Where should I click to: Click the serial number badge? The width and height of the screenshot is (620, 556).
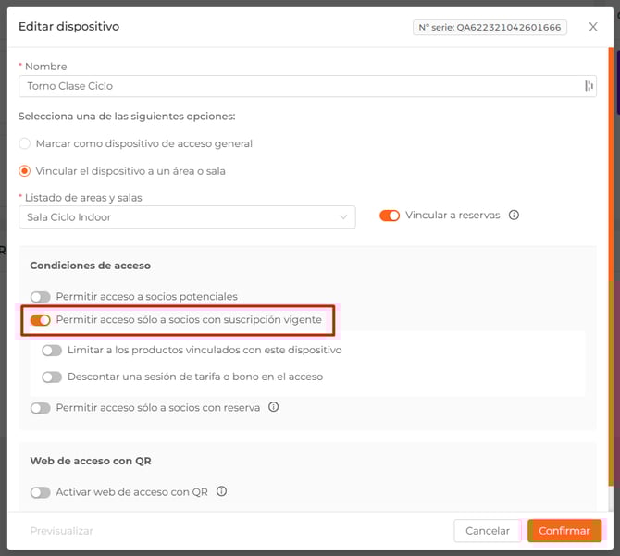490,28
